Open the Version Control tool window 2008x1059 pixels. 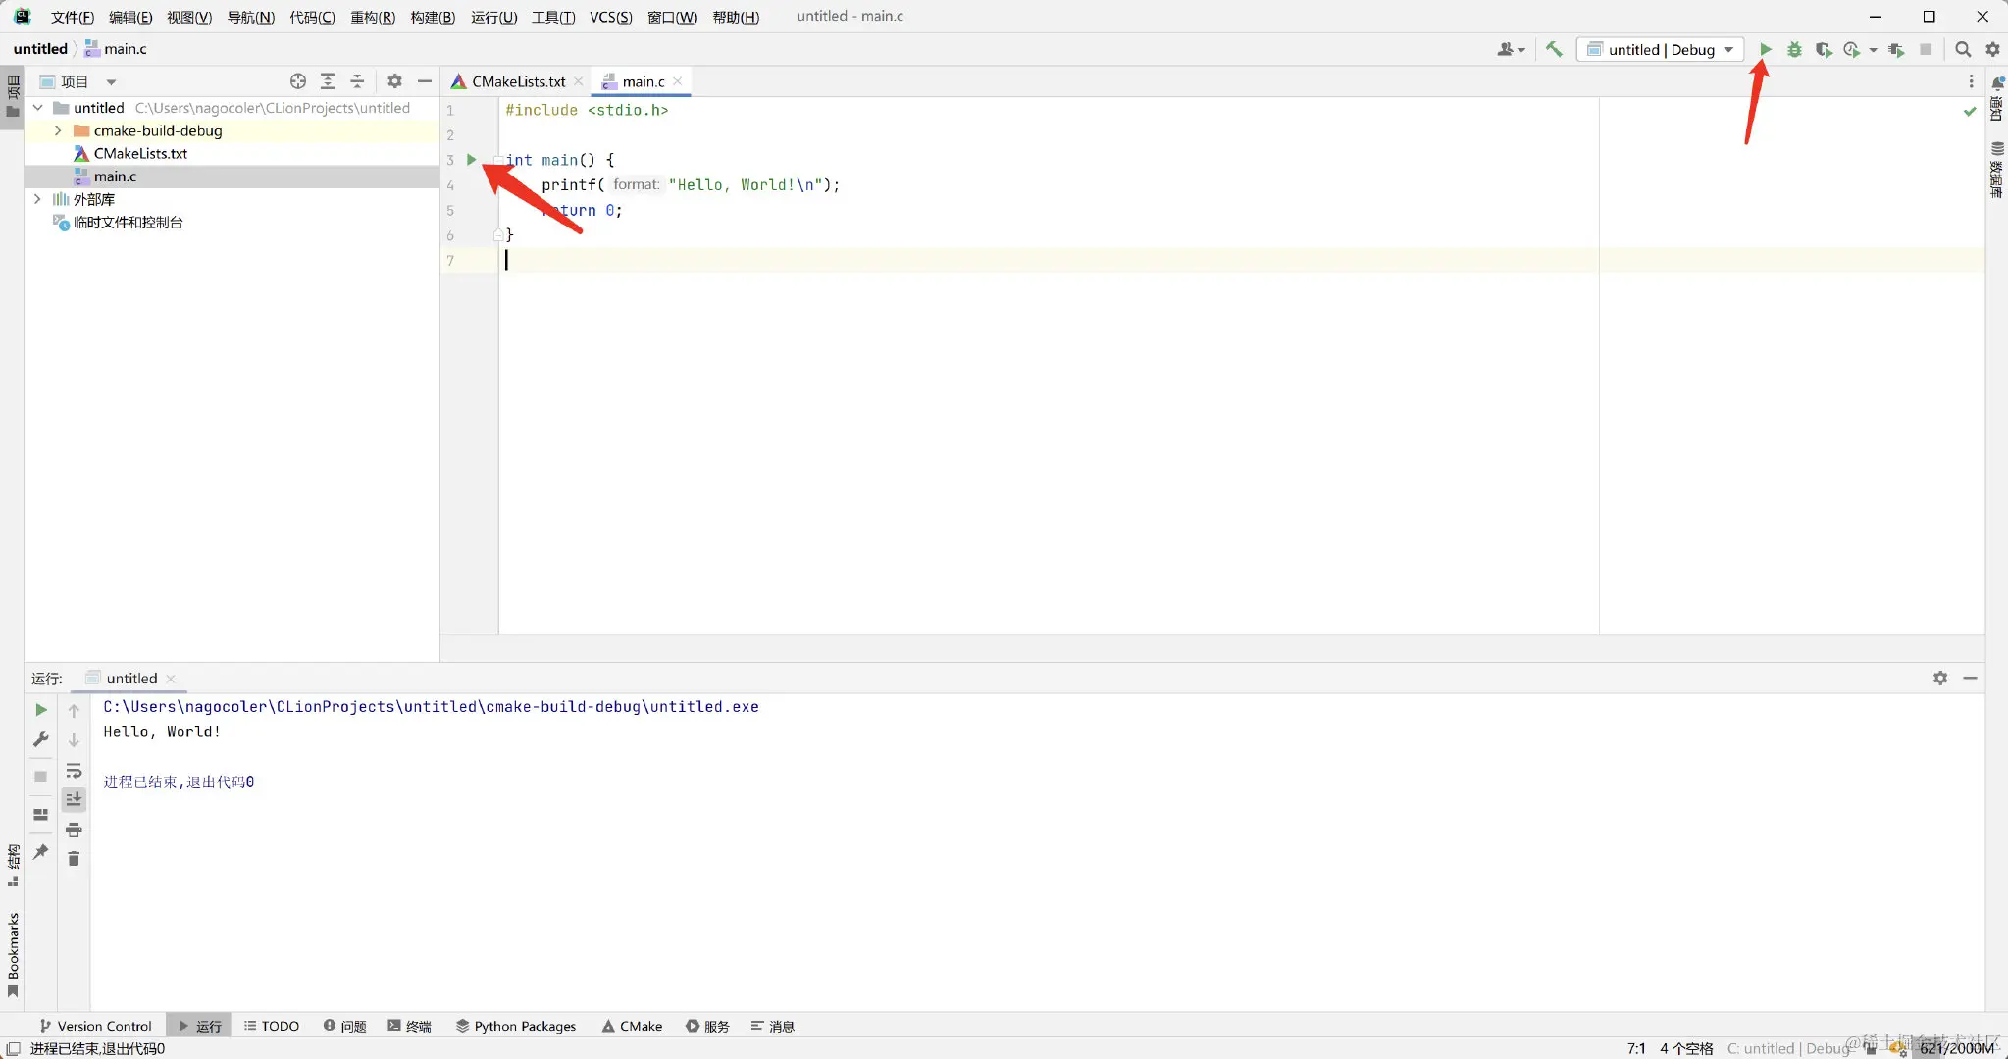(x=95, y=1026)
